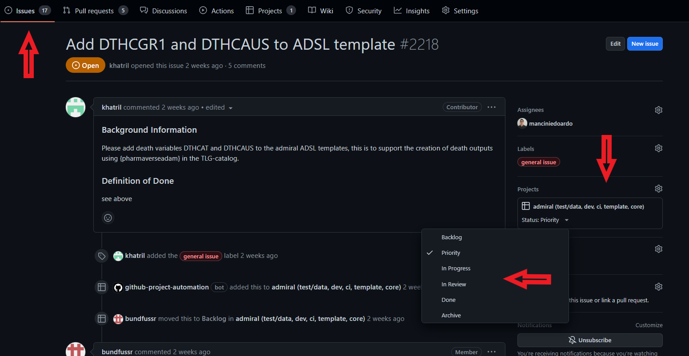Choose Done in the status list
This screenshot has height=356, width=689.
[x=448, y=300]
